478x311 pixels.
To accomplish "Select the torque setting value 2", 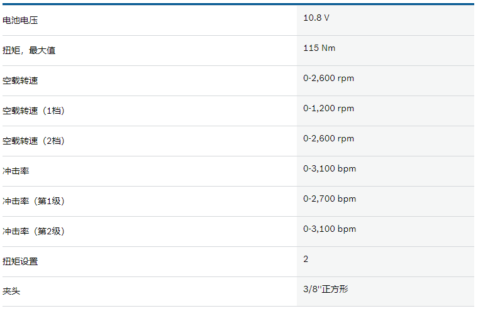I will pos(306,259).
